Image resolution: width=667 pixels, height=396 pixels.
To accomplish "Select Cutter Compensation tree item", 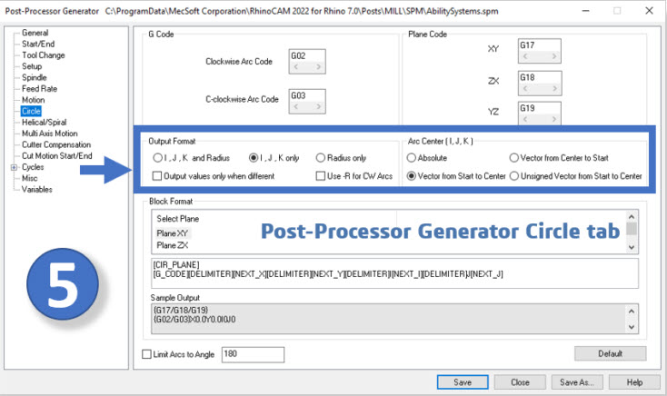I will [x=56, y=144].
